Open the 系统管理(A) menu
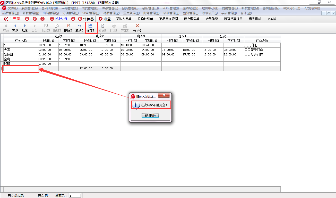The image size is (336, 198). (29, 8)
